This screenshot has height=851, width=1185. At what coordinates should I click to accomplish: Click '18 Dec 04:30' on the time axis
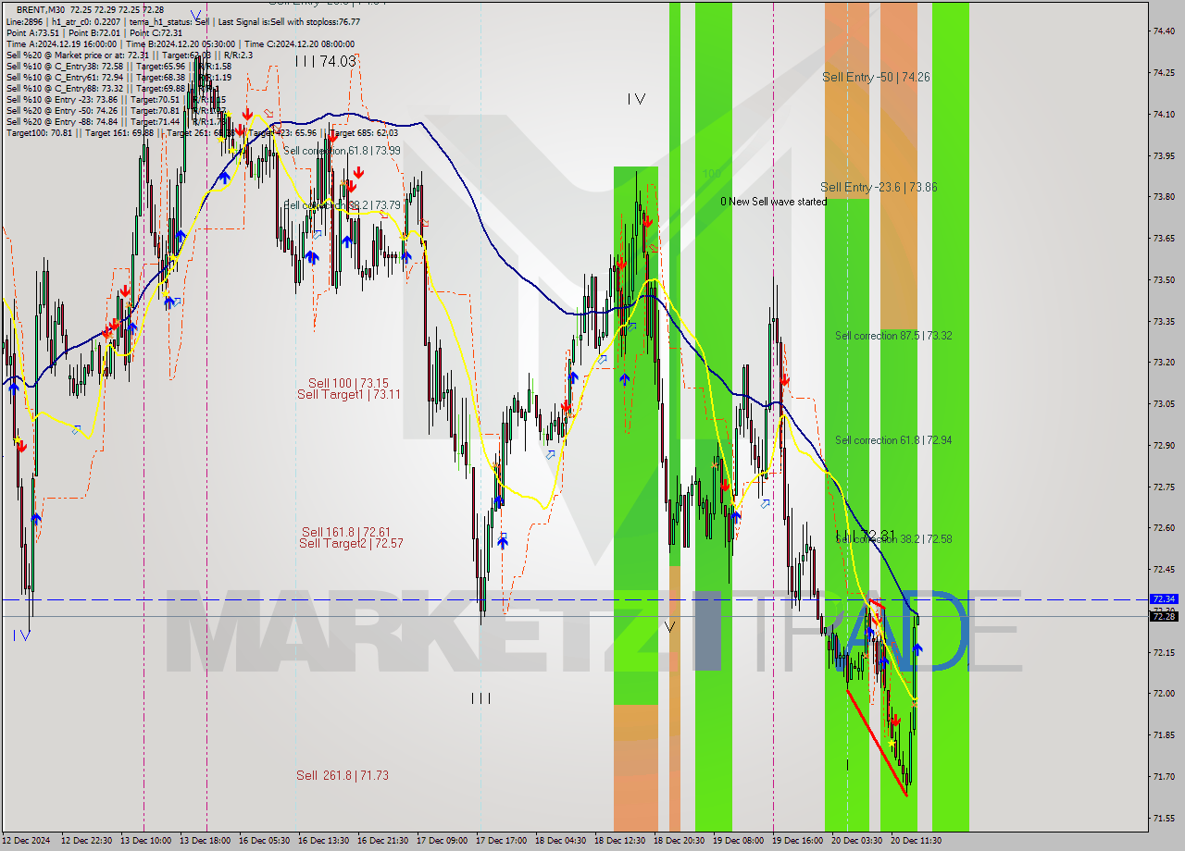point(560,841)
